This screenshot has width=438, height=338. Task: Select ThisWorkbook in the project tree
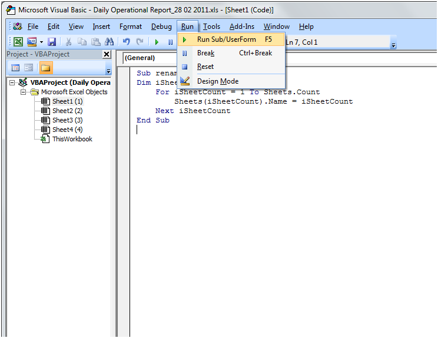point(72,139)
